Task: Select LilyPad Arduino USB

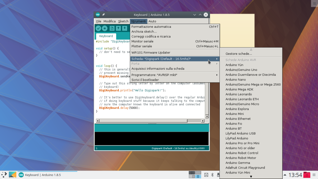Action: click(251, 134)
